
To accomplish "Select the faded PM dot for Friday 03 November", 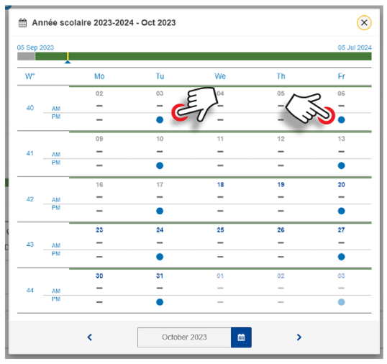I will [342, 302].
